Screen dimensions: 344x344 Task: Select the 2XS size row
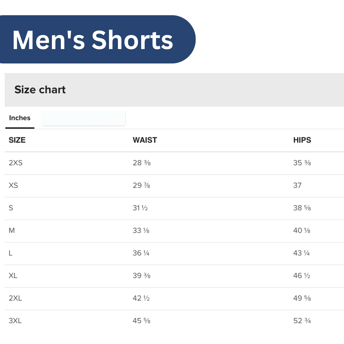click(x=16, y=163)
